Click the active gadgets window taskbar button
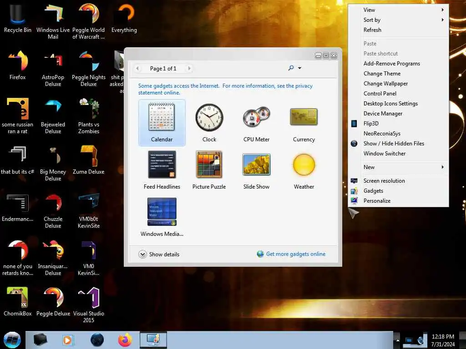Viewport: 466px width, 349px height. 153,340
